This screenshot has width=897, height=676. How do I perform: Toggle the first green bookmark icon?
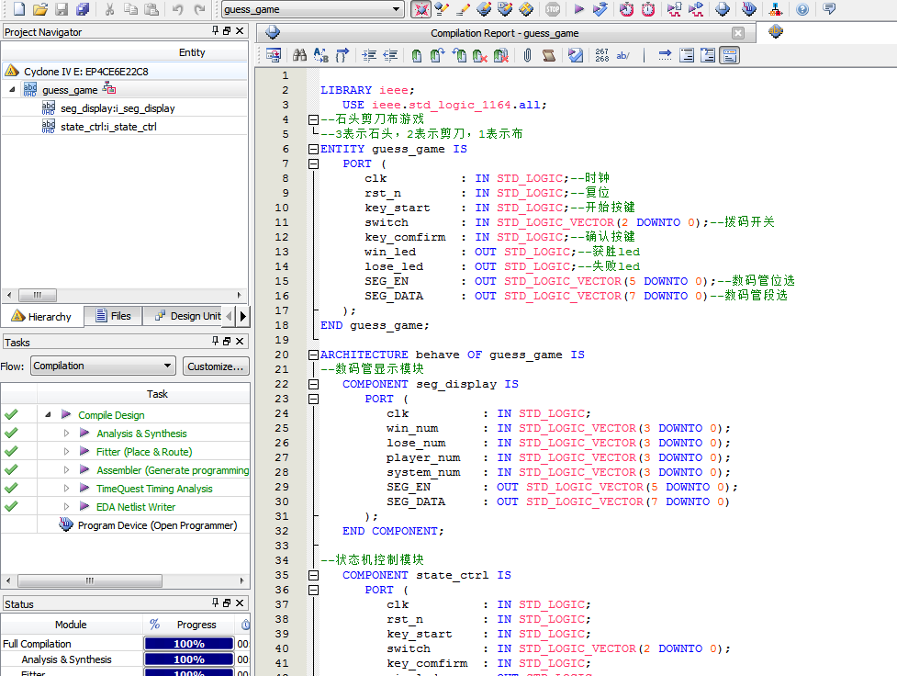pos(417,55)
